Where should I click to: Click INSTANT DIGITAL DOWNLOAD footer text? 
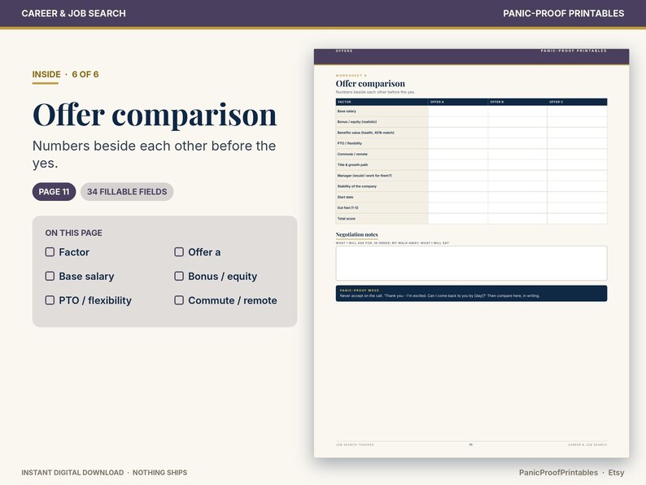tap(72, 473)
